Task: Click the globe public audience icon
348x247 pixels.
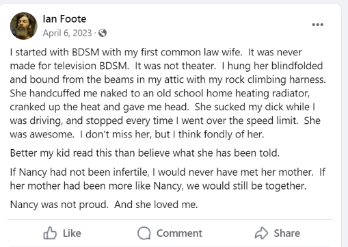Action: (x=103, y=33)
